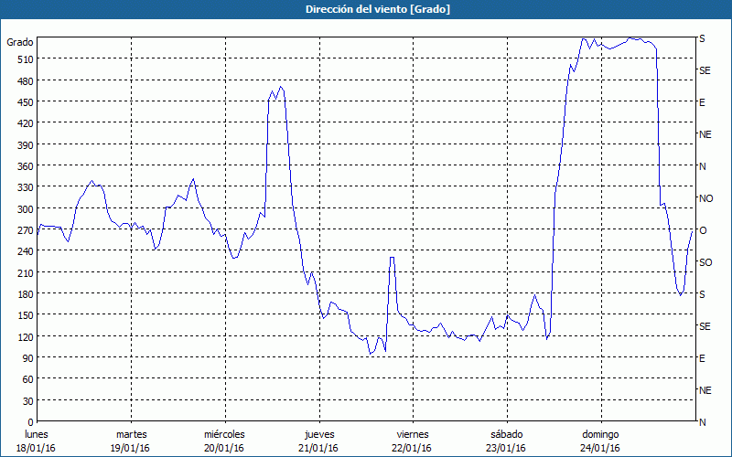
Task: Click the 270 tick on the y-axis
Action: [x=24, y=229]
